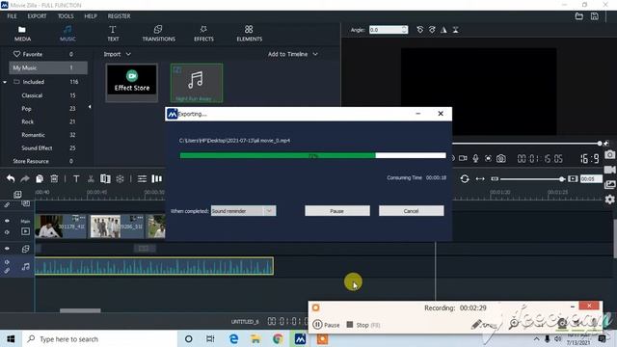Click the screen capture target icon under preview

click(488, 158)
